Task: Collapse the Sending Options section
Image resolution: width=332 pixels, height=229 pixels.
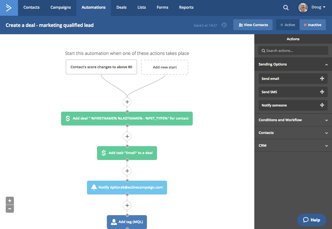Action: [326, 65]
